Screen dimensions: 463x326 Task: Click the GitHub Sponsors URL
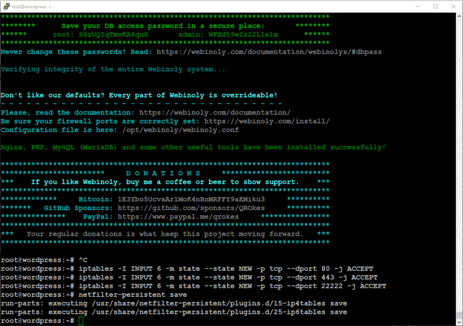[191, 208]
